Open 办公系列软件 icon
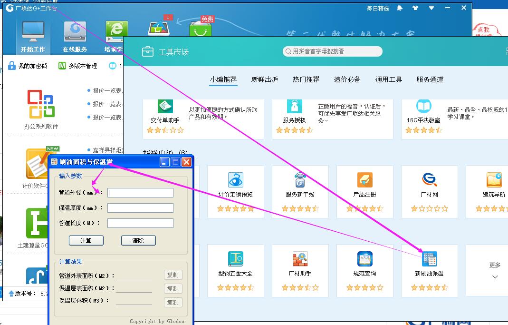This screenshot has width=508, height=325. 41,104
